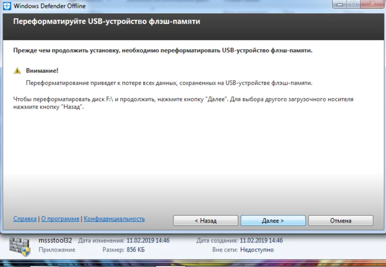The height and width of the screenshot is (267, 386).
Task: Open the Конфиденциальность privacy link
Action: click(114, 219)
